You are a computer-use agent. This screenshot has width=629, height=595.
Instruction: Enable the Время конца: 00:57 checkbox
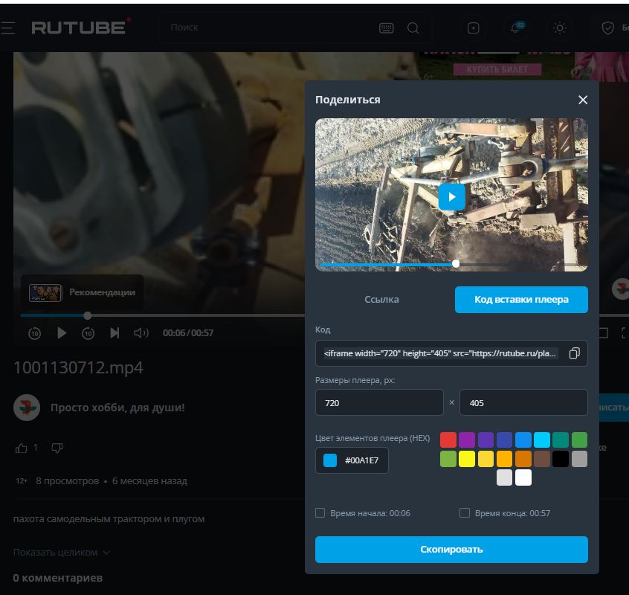click(464, 512)
